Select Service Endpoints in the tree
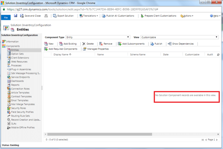Viewport: 223px width, 149px height. tap(19, 77)
